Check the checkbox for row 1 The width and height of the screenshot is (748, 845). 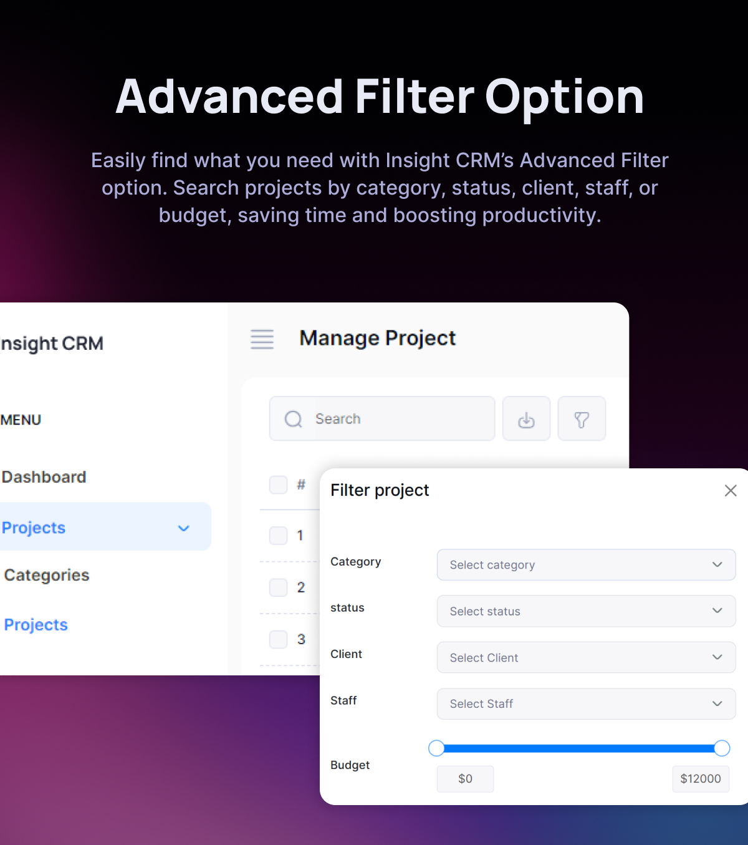tap(278, 535)
